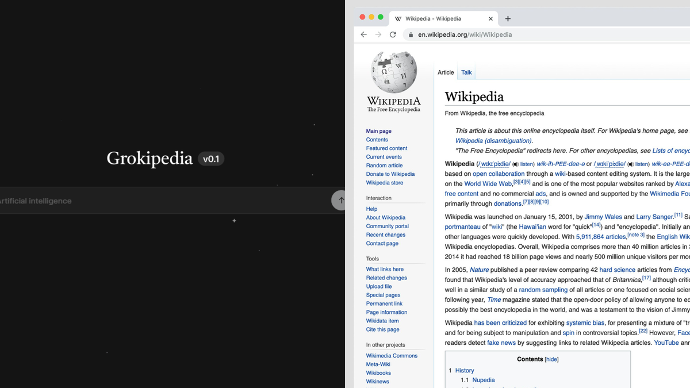View site security via the padlock icon

[411, 34]
